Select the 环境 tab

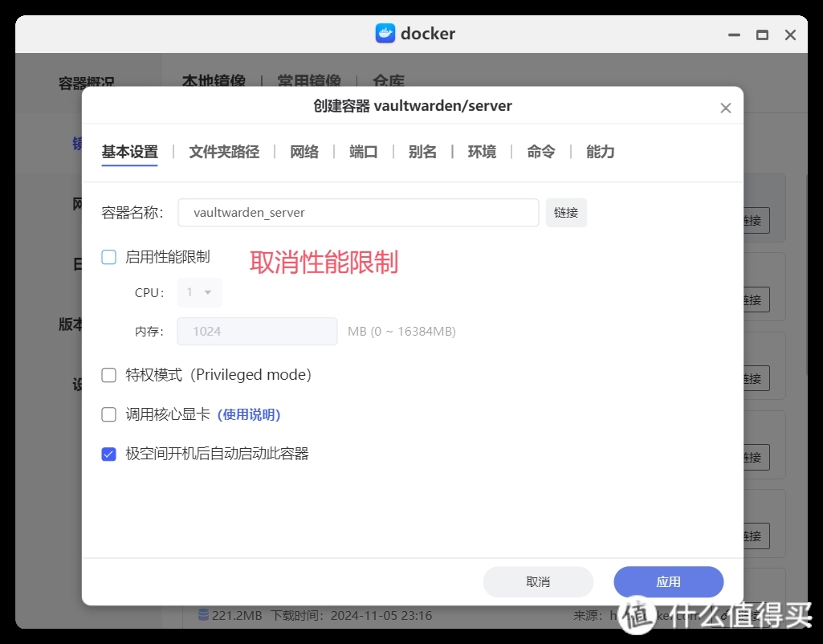click(x=482, y=152)
